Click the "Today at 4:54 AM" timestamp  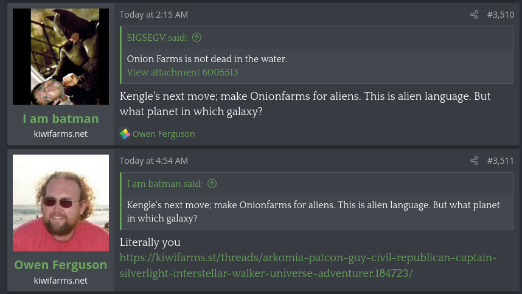tap(153, 161)
